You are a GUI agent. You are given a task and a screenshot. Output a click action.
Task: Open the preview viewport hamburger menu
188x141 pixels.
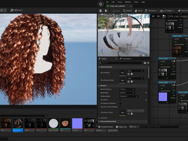(x=100, y=16)
